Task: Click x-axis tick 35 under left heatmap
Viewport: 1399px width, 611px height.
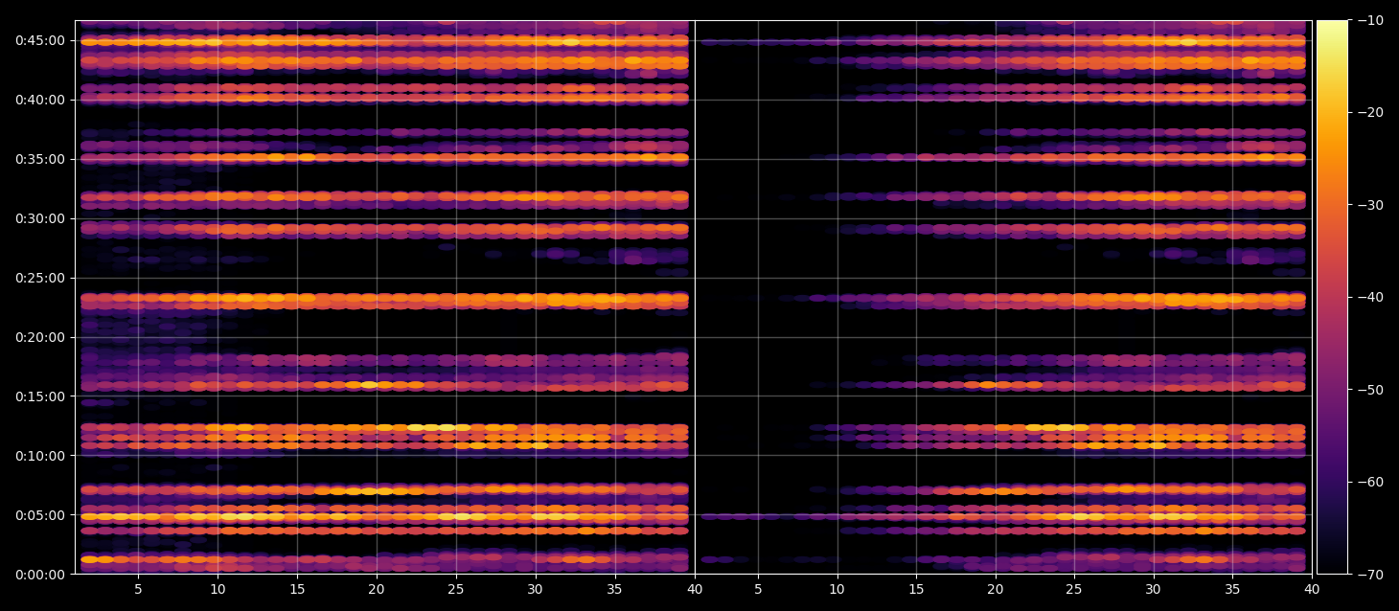Action: click(614, 589)
